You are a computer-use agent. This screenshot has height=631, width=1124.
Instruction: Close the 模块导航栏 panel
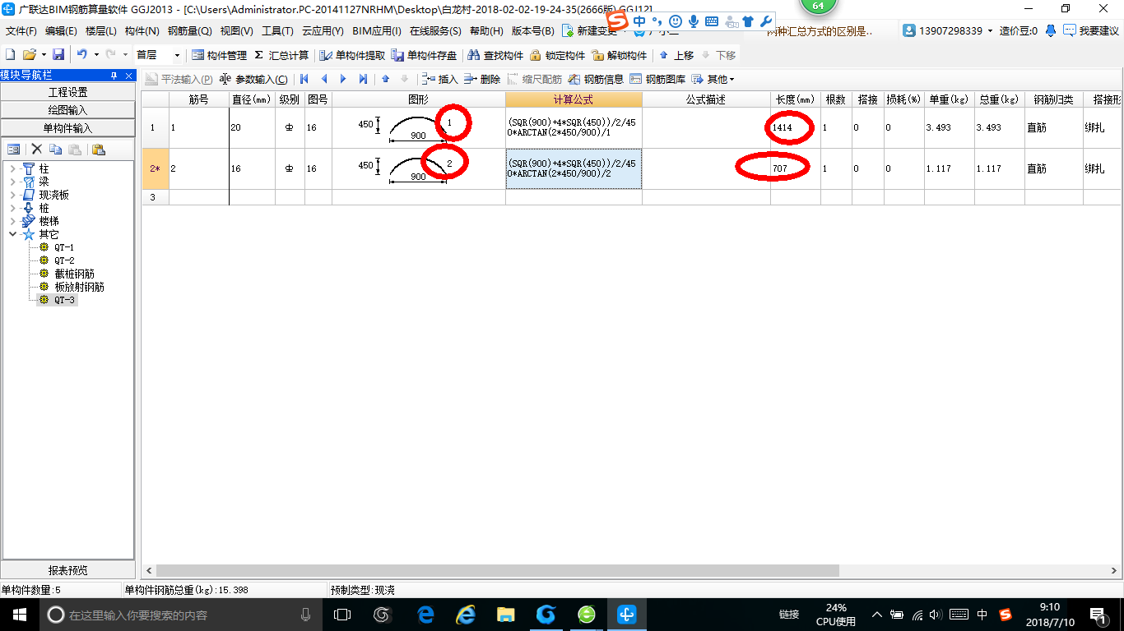pos(129,76)
